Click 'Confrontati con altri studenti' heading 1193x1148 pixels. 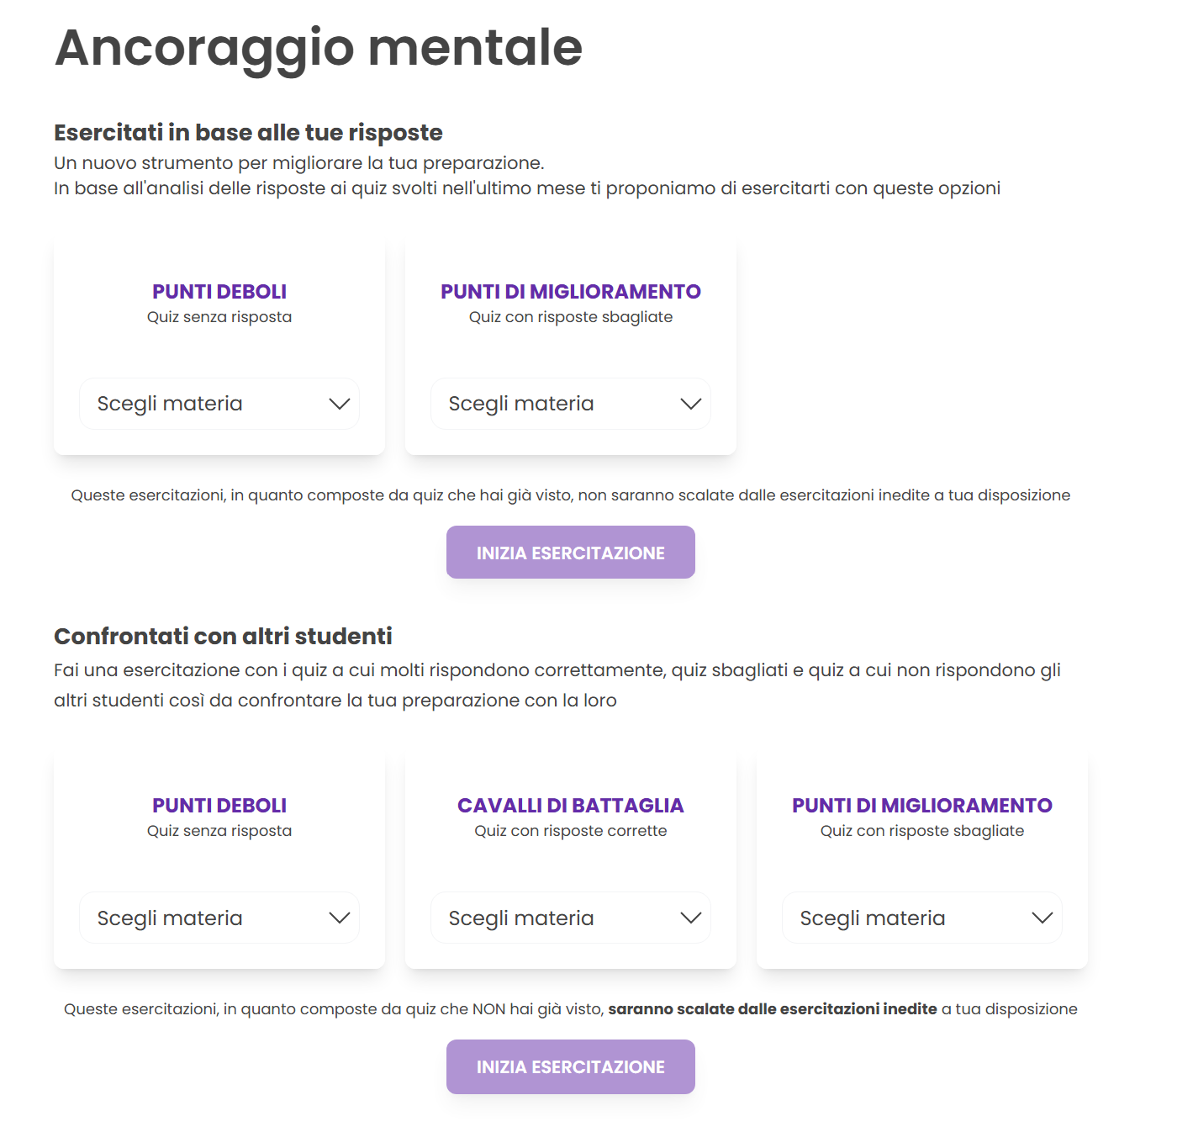point(223,637)
